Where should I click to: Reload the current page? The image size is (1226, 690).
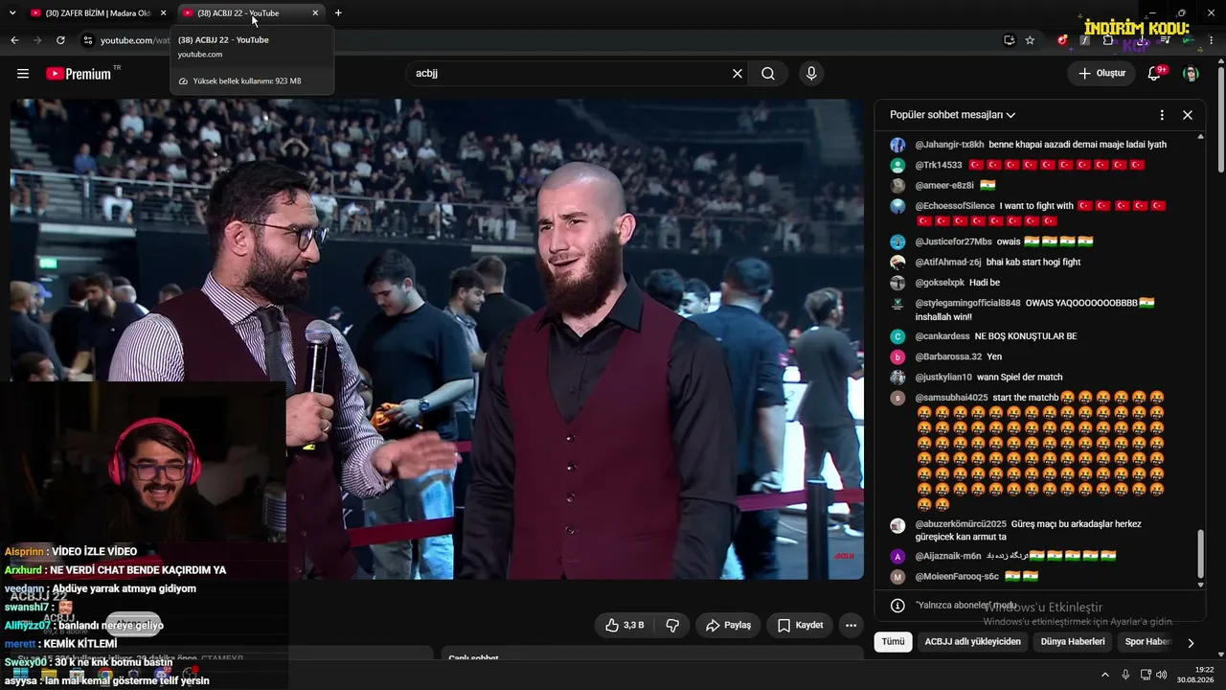click(x=60, y=40)
